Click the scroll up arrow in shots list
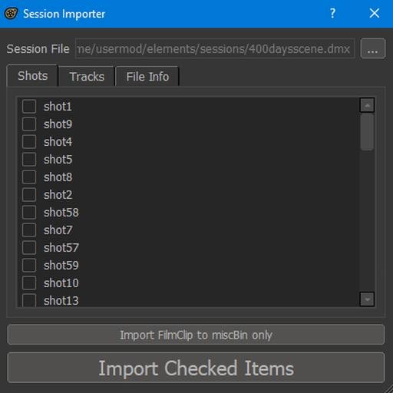 367,105
